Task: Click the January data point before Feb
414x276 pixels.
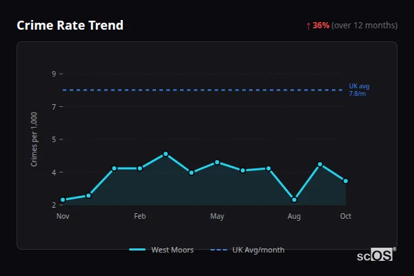Action: pyautogui.click(x=115, y=168)
